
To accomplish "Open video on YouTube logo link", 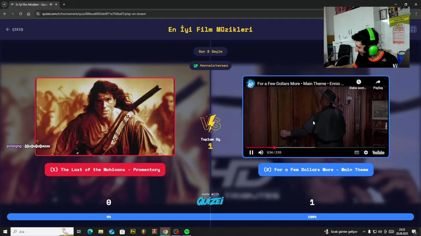I will click(x=378, y=152).
